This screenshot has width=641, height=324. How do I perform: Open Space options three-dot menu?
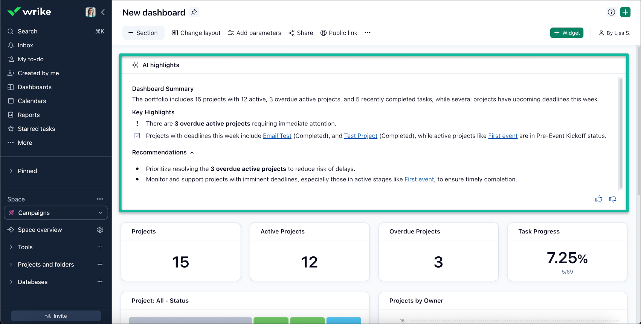[100, 199]
